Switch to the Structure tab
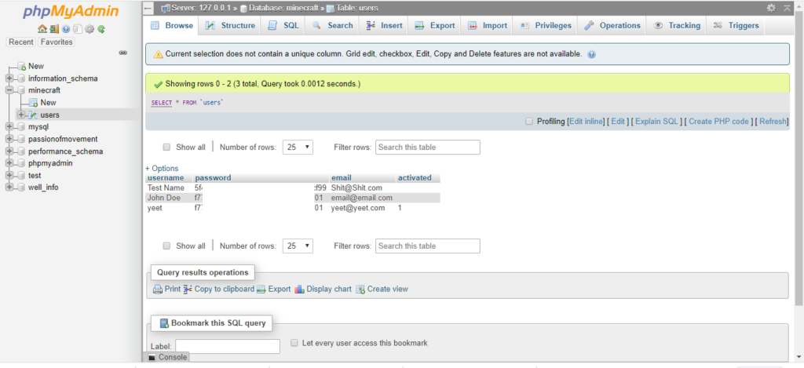The width and height of the screenshot is (804, 368). (x=230, y=26)
